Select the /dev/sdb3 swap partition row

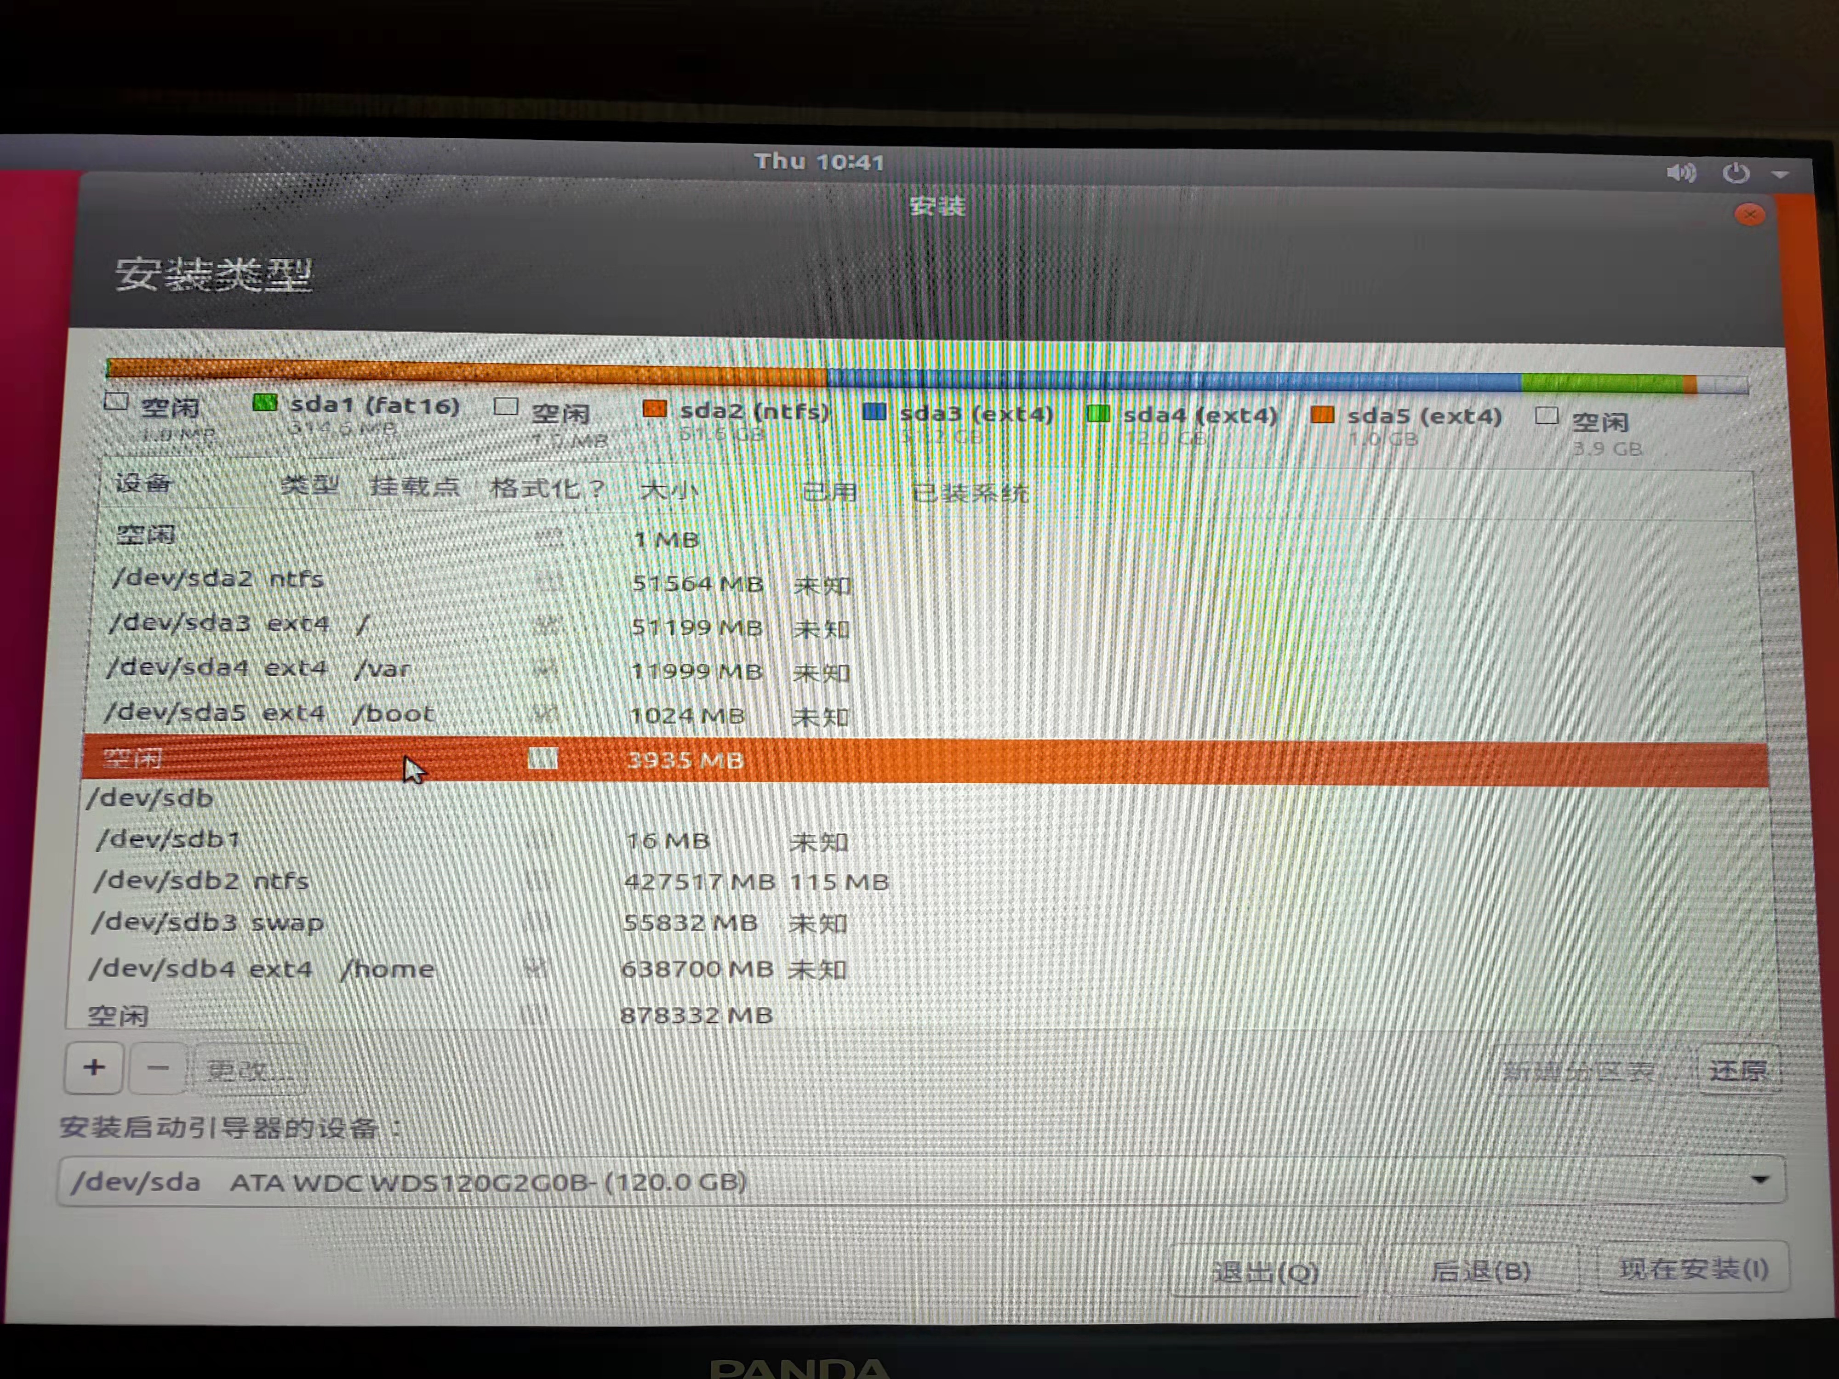pos(208,923)
